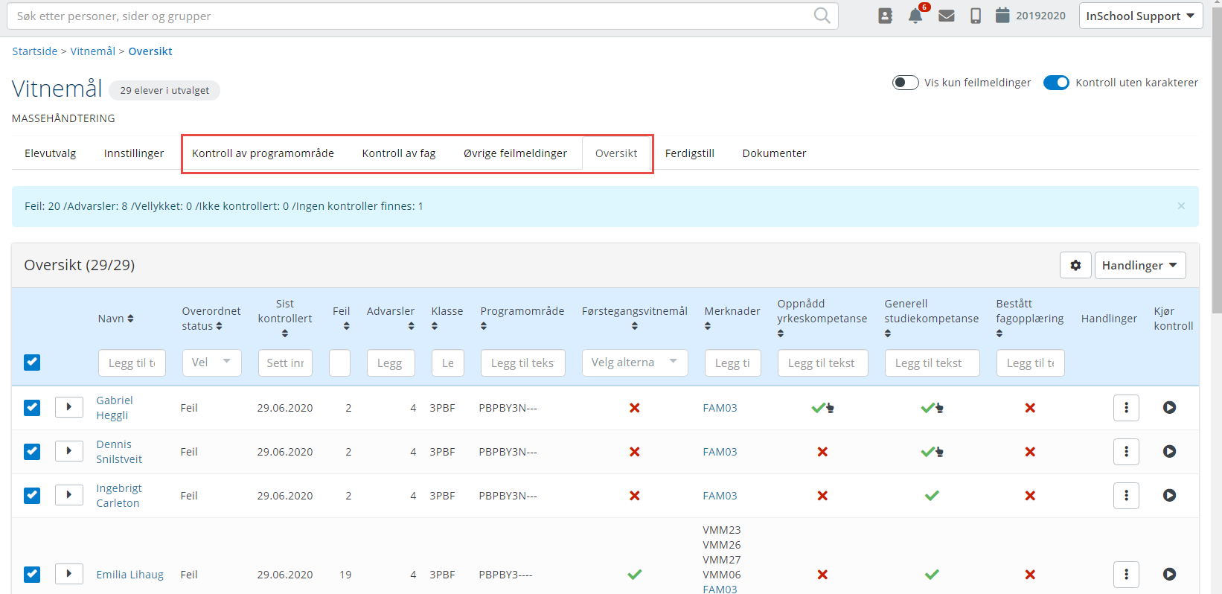This screenshot has width=1222, height=594.
Task: Uncheck Ingebrigt Carleton row checkbox
Action: click(x=32, y=495)
